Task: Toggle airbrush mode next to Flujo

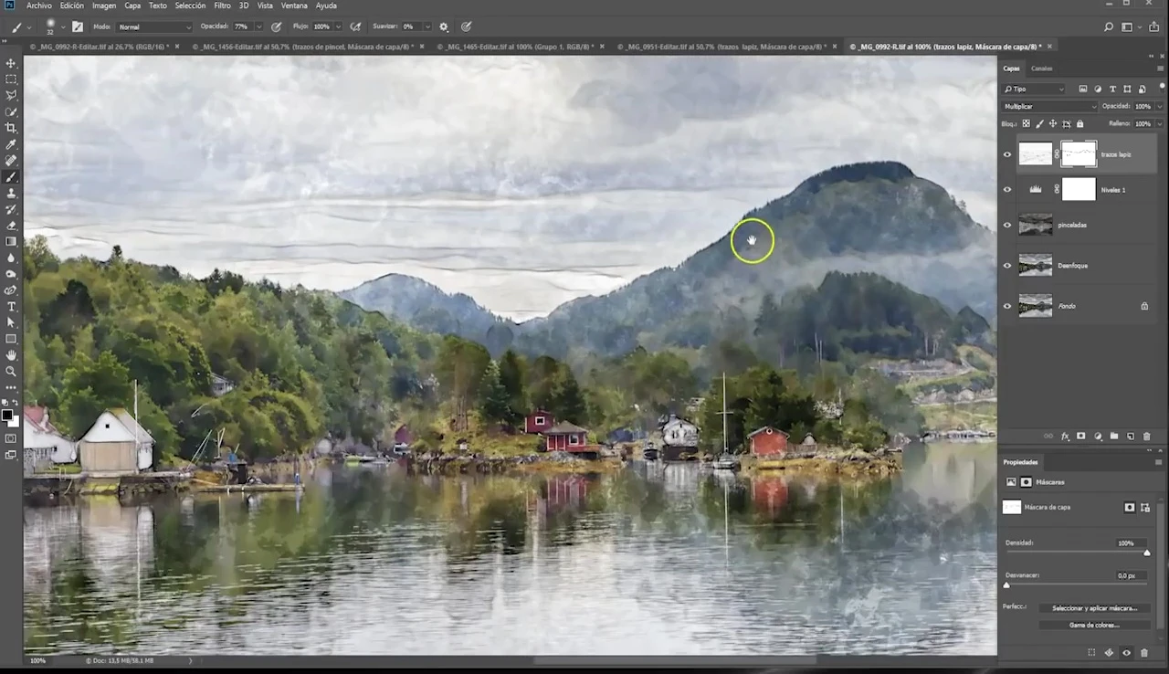Action: [x=355, y=26]
